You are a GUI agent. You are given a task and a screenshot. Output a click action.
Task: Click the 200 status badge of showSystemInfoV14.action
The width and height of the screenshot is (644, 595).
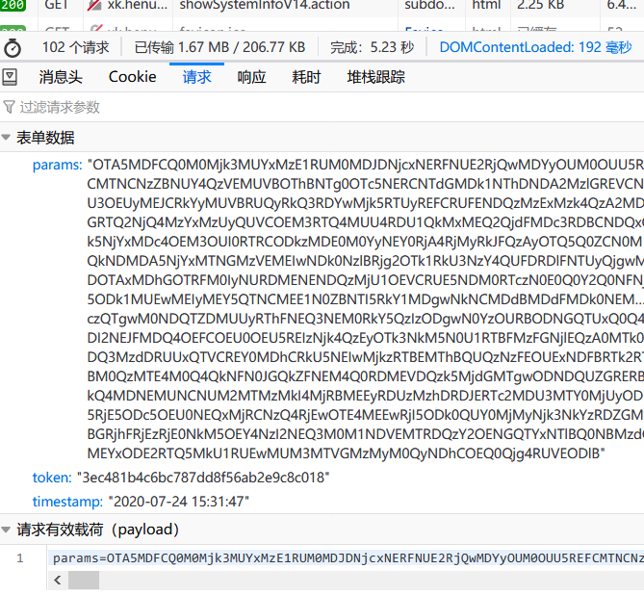click(x=13, y=6)
